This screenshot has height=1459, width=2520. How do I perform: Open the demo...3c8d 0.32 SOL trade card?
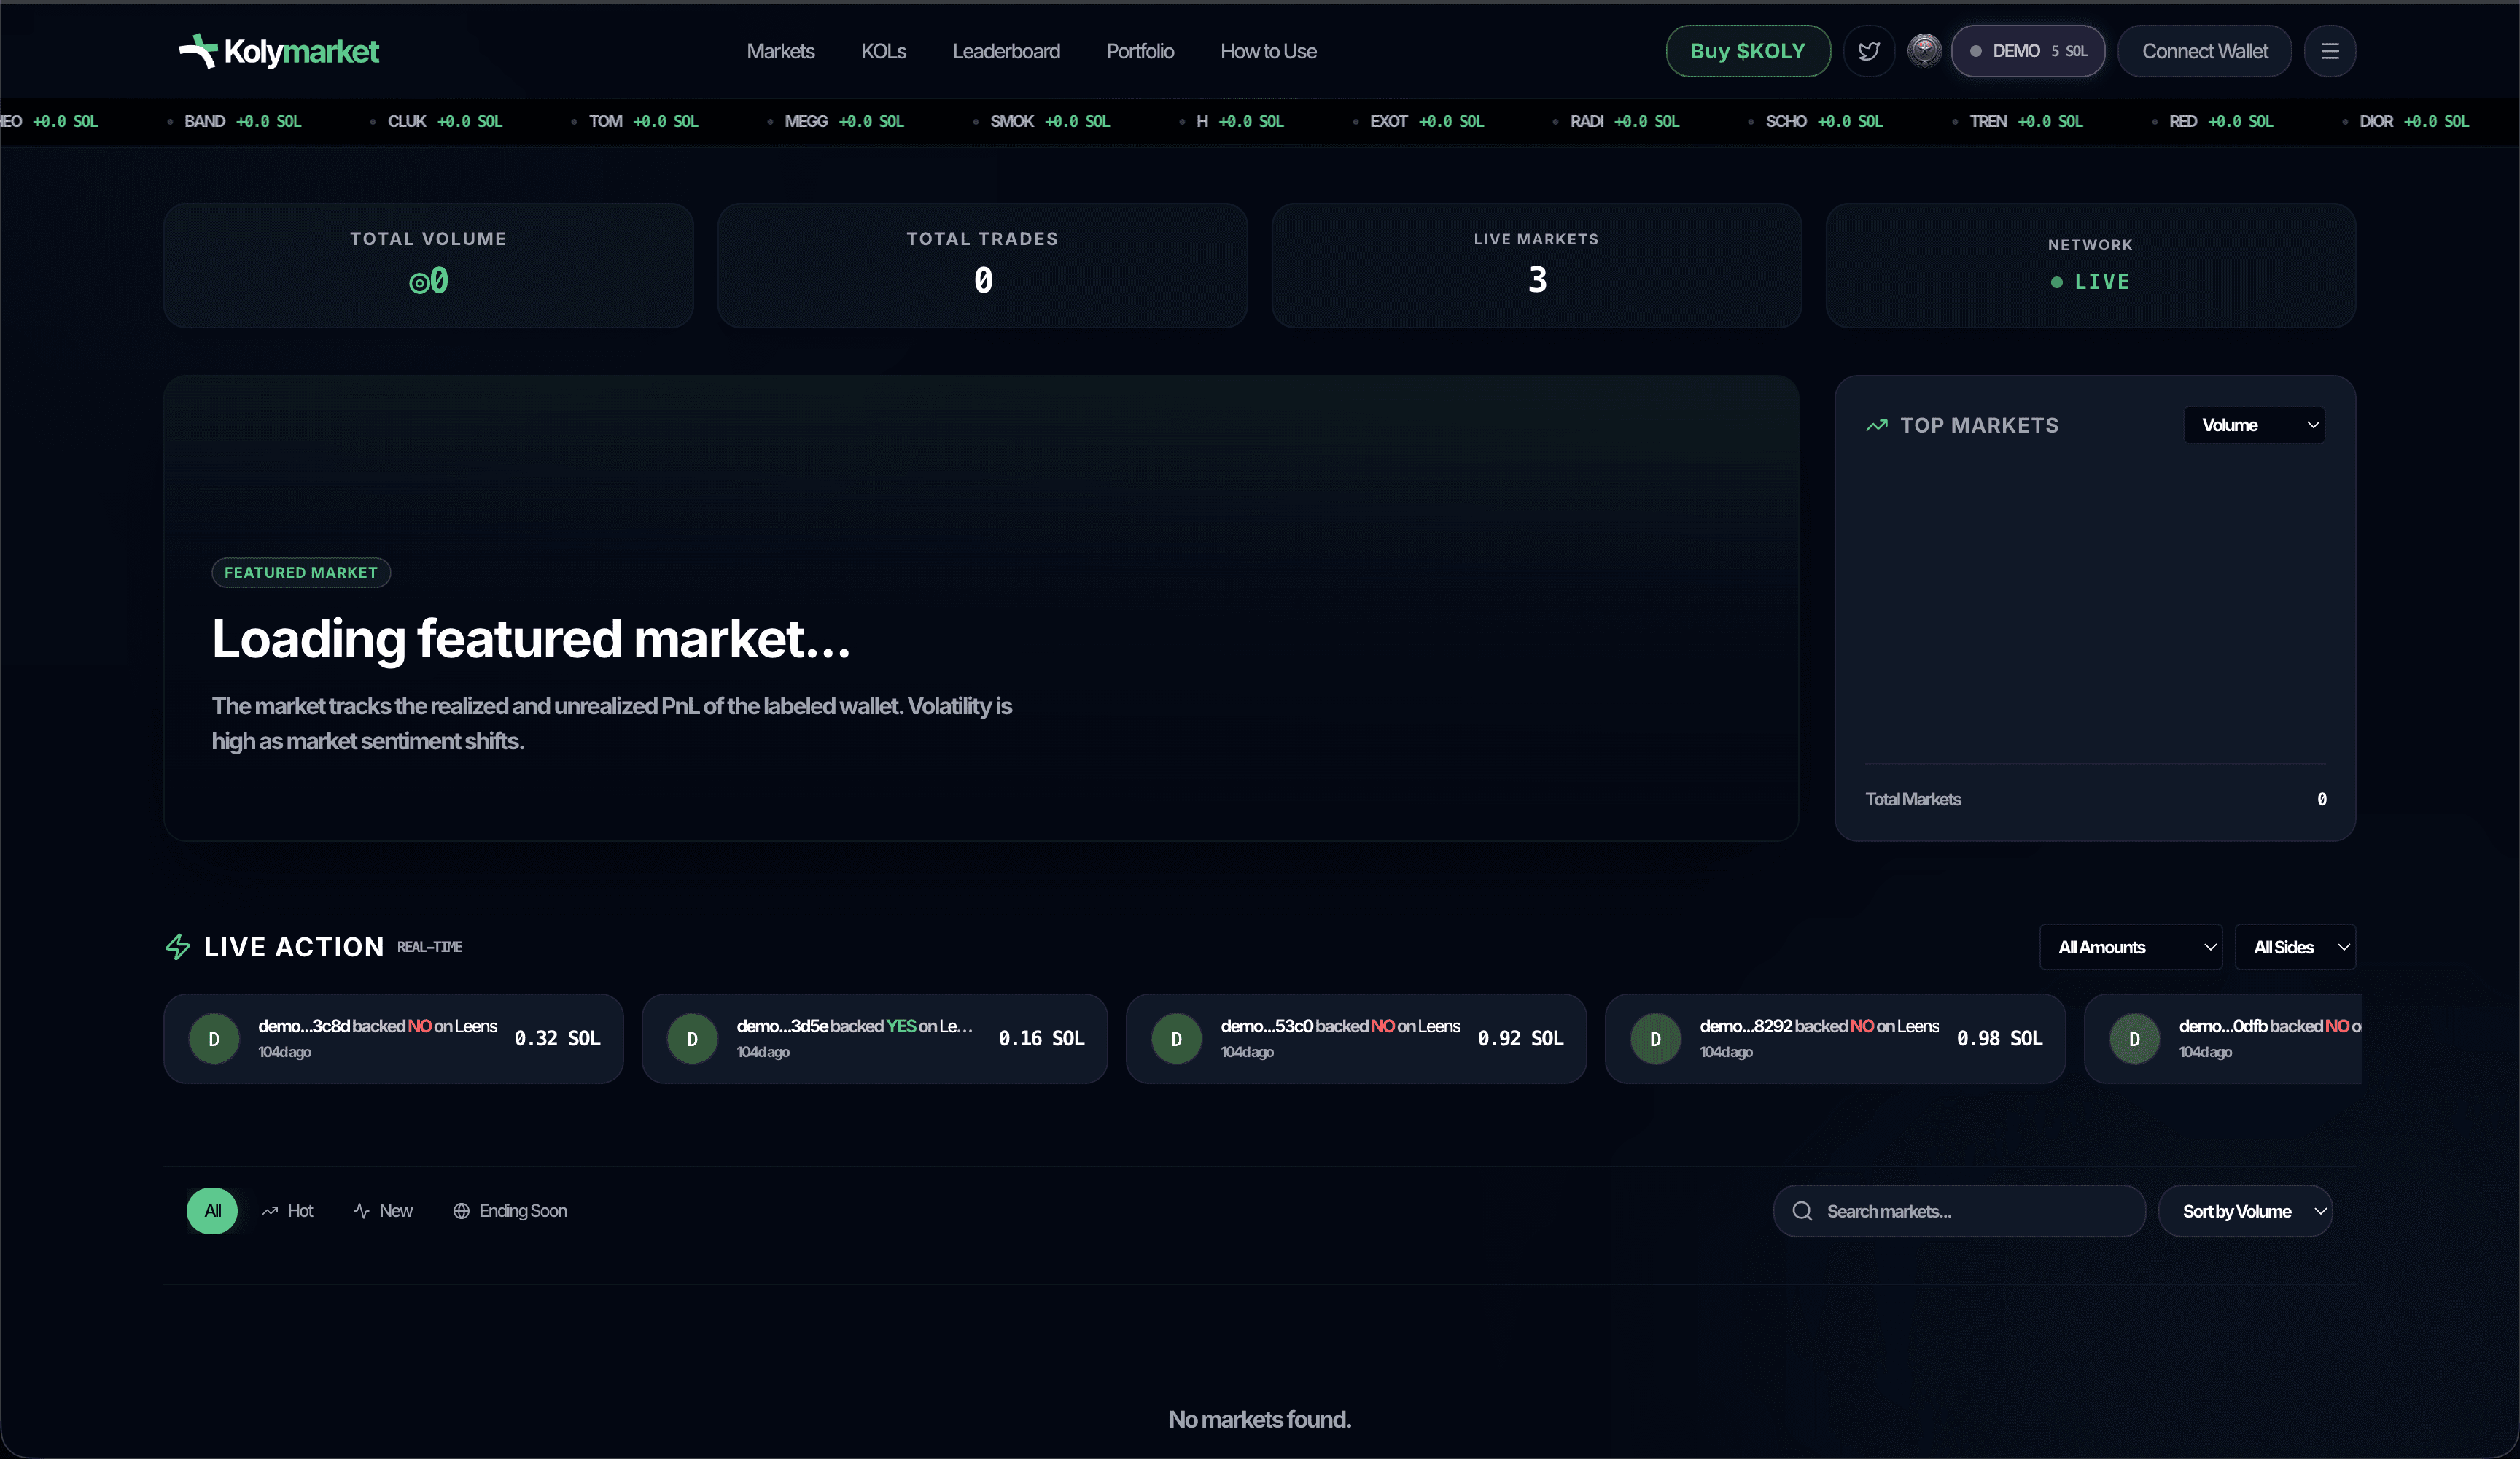(x=393, y=1039)
